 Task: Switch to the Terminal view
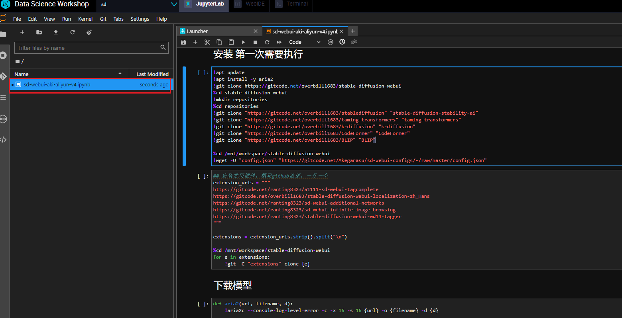point(293,4)
